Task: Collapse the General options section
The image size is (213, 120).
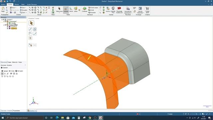Action: 2,68
